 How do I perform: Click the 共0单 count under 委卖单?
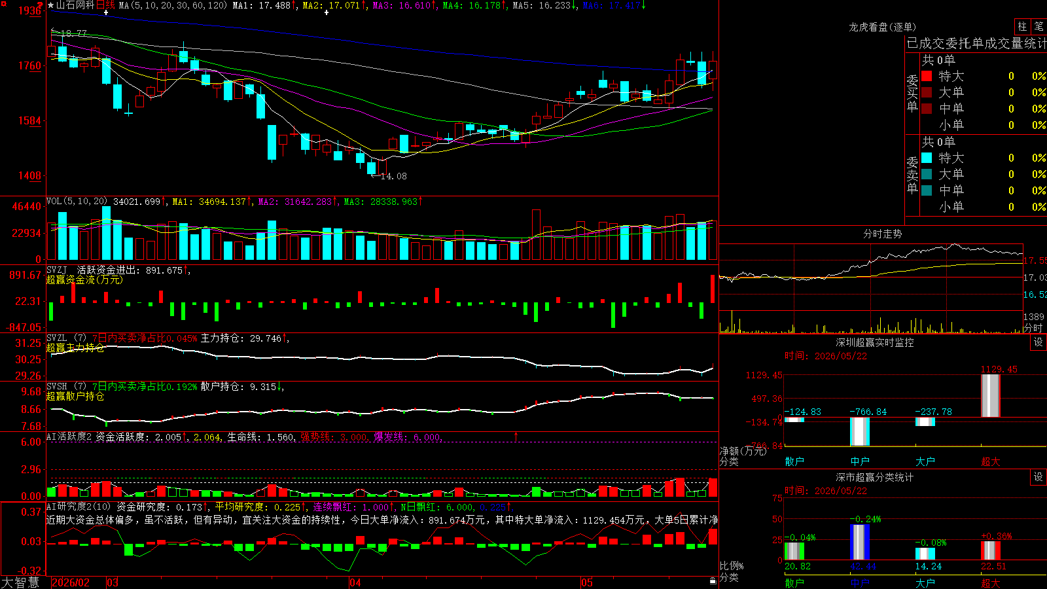(938, 141)
